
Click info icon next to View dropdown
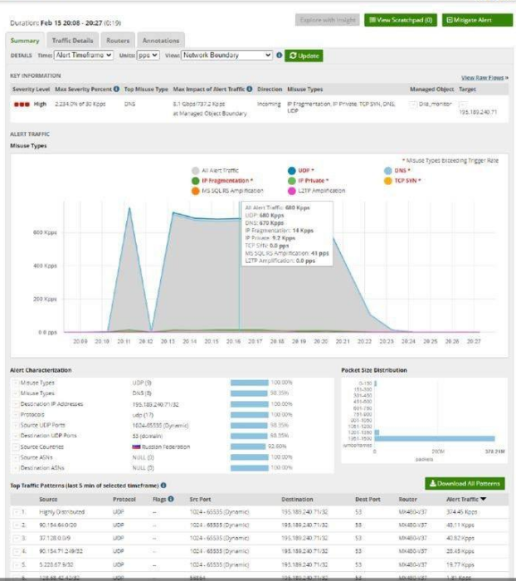(x=279, y=56)
